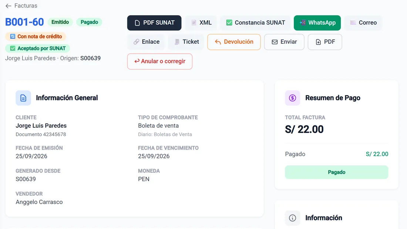Image resolution: width=407 pixels, height=229 pixels.
Task: Click the Información General document icon
Action: point(23,98)
